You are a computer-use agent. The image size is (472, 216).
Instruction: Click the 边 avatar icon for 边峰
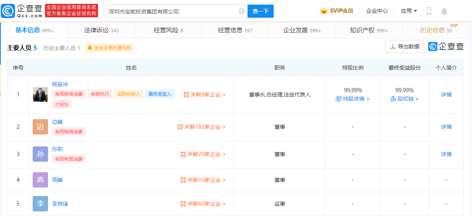tap(40, 127)
